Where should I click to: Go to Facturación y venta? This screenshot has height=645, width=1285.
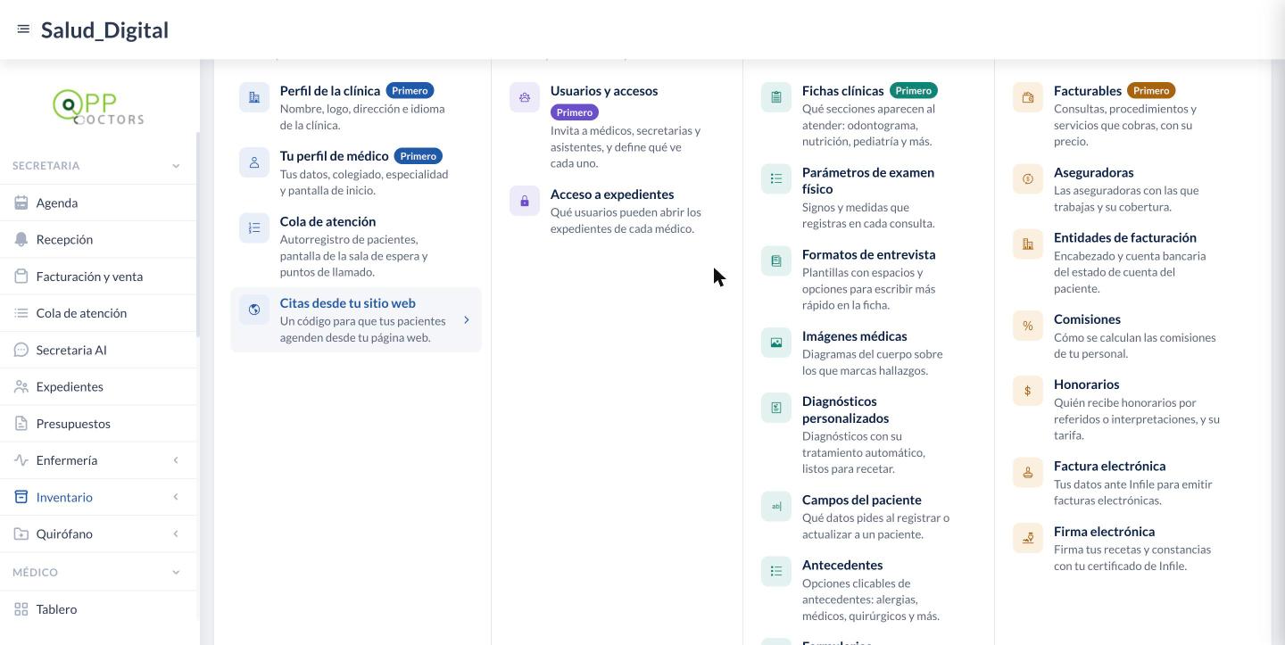pyautogui.click(x=98, y=276)
